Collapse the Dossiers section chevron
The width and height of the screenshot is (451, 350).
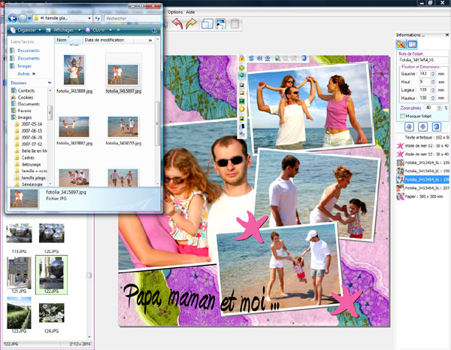(50, 83)
